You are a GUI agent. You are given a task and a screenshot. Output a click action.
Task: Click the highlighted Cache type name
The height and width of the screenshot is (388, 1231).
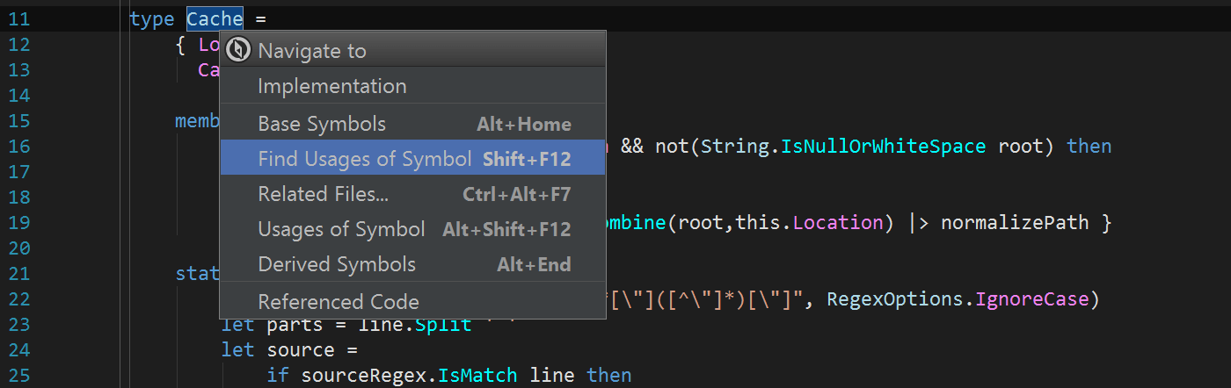click(x=215, y=18)
